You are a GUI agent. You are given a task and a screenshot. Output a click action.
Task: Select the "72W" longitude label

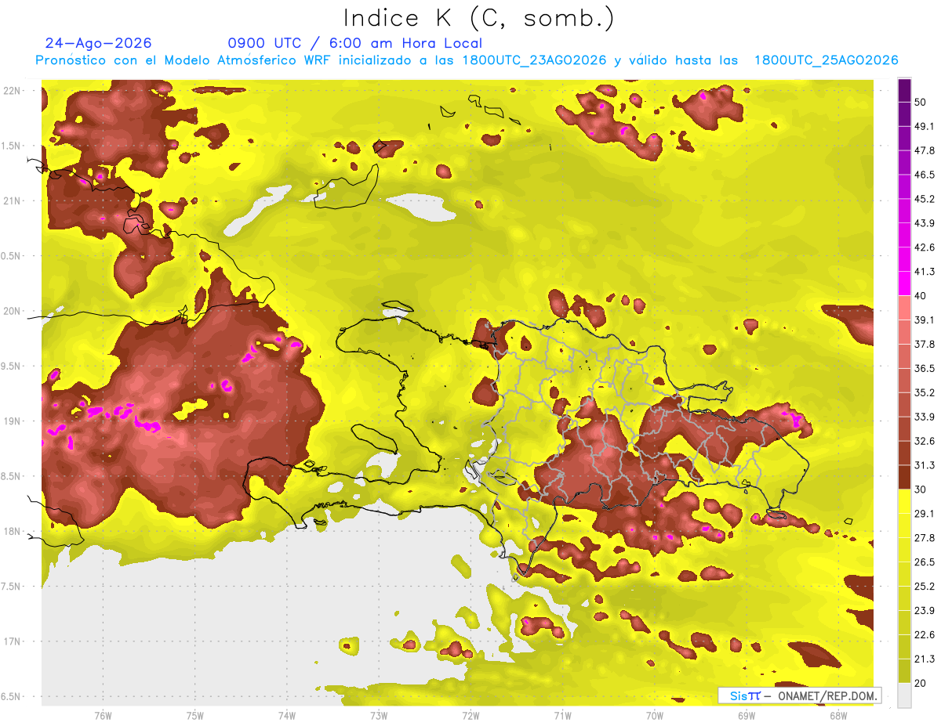click(470, 715)
